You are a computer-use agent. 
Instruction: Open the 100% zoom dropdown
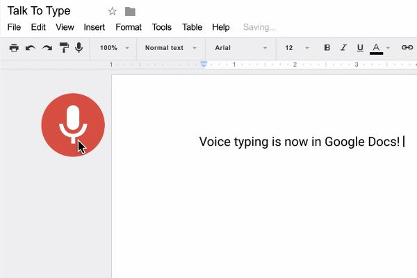114,48
